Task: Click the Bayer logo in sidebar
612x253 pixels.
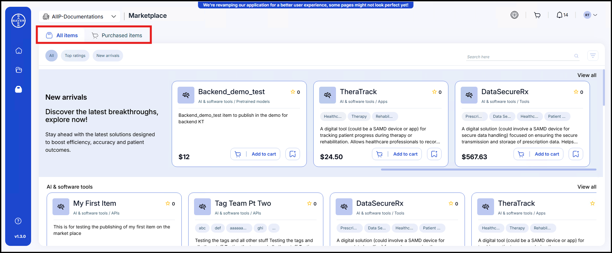Action: [x=18, y=21]
